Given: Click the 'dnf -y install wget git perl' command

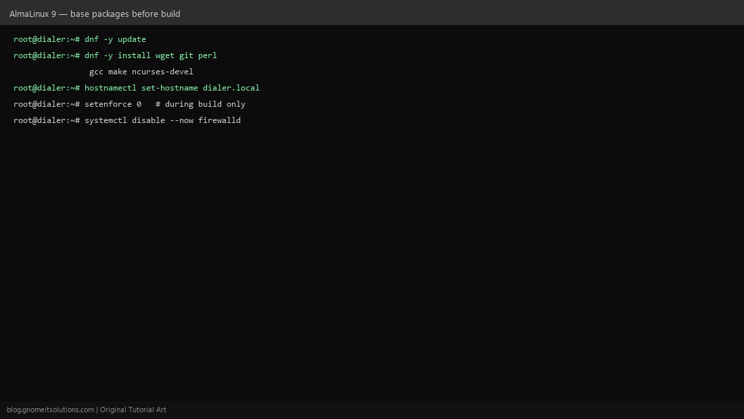Looking at the screenshot, I should (x=115, y=55).
